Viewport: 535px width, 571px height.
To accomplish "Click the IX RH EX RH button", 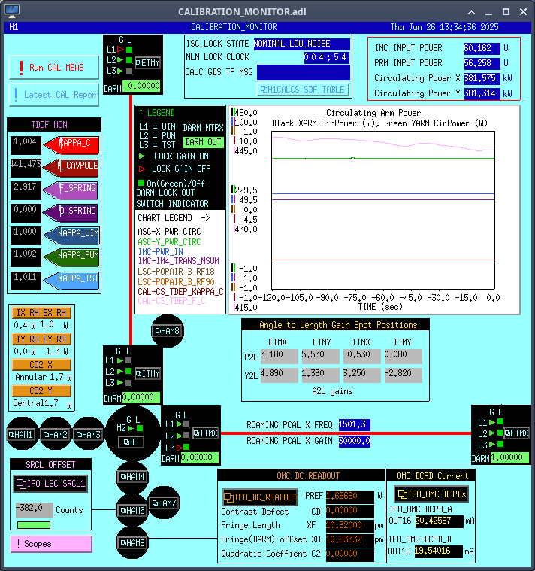I will tap(41, 313).
